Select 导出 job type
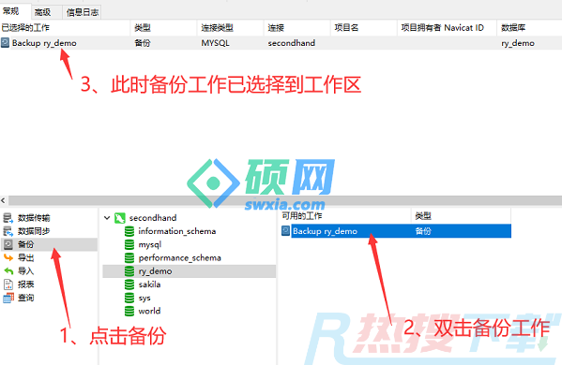The height and width of the screenshot is (365, 562). click(x=26, y=257)
